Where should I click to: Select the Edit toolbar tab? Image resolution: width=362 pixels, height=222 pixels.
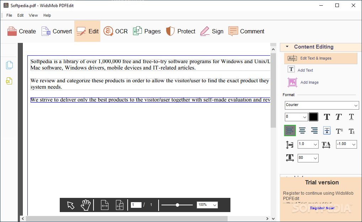pos(87,31)
